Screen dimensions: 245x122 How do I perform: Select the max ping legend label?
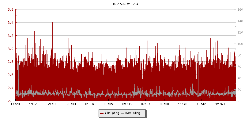point(133,113)
